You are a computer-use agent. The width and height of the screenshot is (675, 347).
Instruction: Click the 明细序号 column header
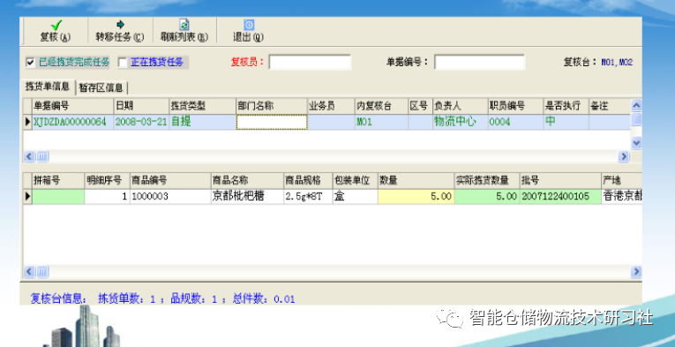click(x=107, y=180)
